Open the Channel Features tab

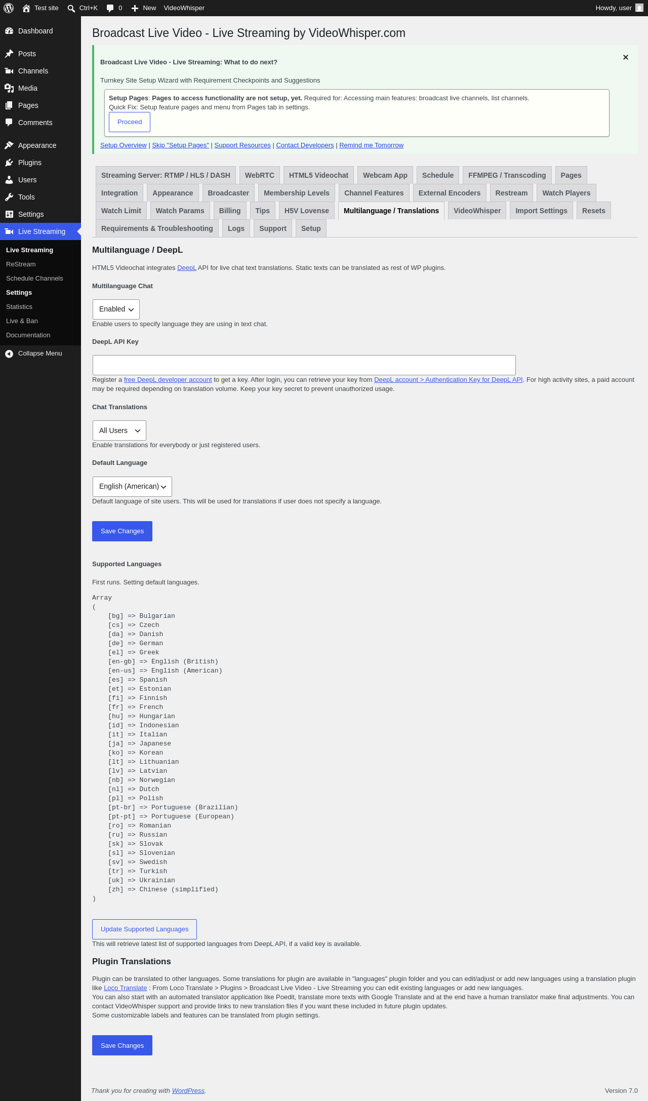[x=374, y=193]
